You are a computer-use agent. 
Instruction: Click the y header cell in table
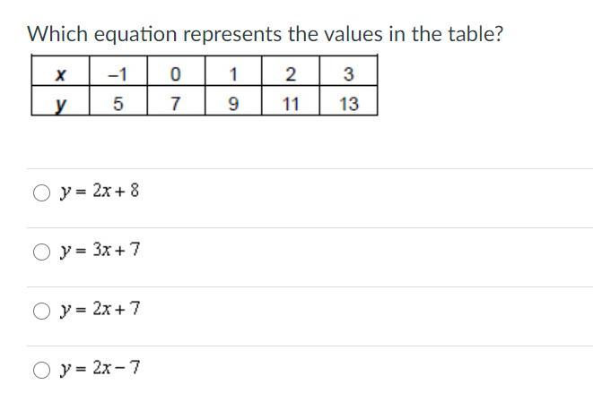point(60,100)
